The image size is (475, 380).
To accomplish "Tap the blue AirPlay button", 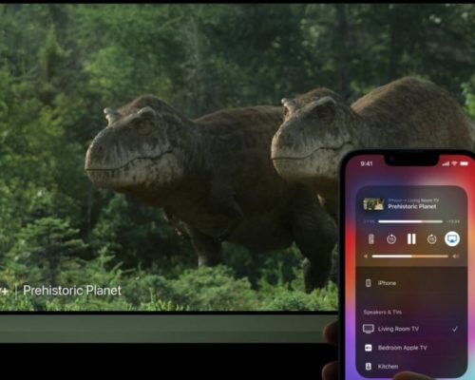I will pyautogui.click(x=452, y=238).
